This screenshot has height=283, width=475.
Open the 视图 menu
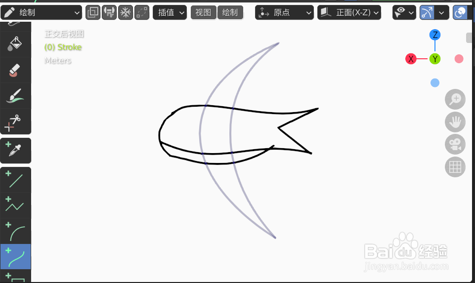click(203, 12)
